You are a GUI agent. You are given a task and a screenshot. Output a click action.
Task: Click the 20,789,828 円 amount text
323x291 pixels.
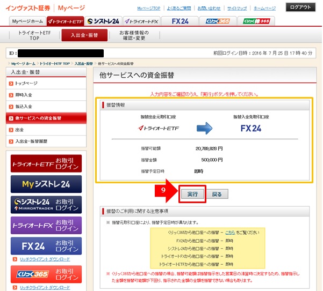(x=209, y=148)
